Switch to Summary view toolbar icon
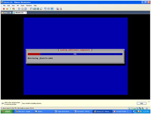 pos(45,9)
